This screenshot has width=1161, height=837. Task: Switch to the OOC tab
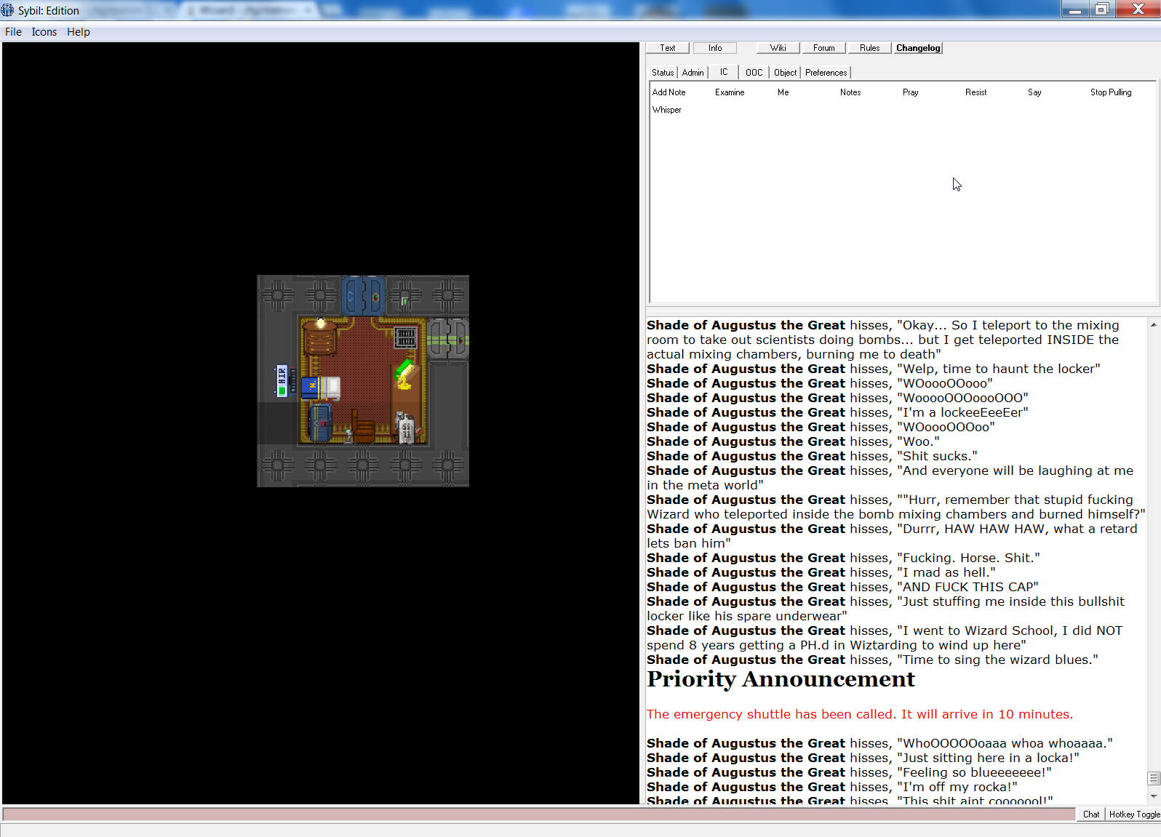click(x=754, y=73)
